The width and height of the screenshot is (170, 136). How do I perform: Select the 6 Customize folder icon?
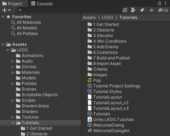(x=90, y=52)
